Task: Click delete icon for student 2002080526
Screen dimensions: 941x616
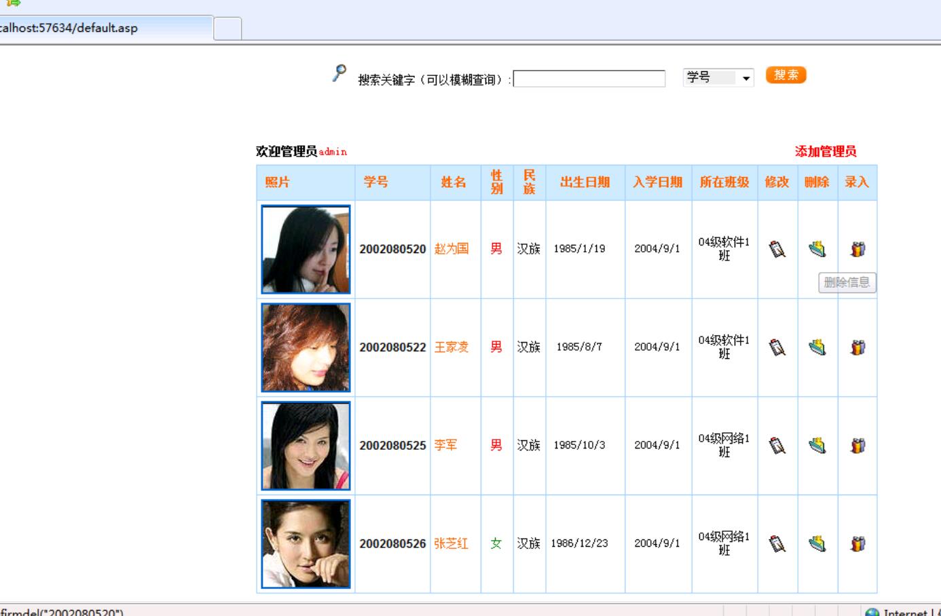Action: pyautogui.click(x=817, y=544)
